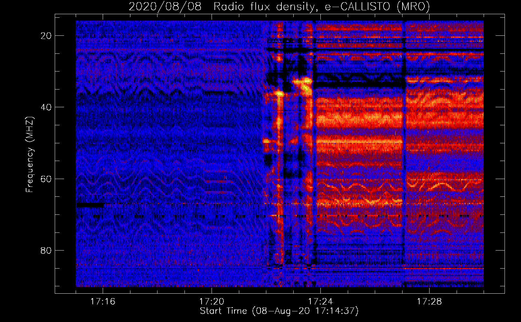
Task: Click the 'Start Time (08-Aug-20 17:14:37)' label
Action: [279, 311]
